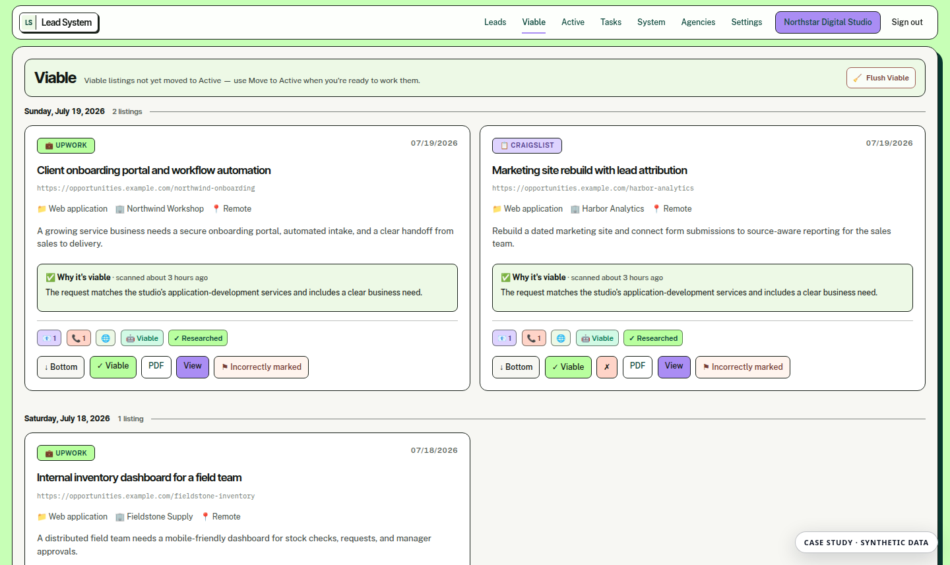Mark Client onboarding listing as Viable
This screenshot has width=950, height=565.
113,367
